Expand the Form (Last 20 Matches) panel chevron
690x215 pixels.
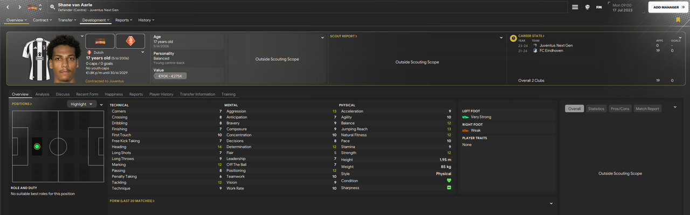[551, 204]
